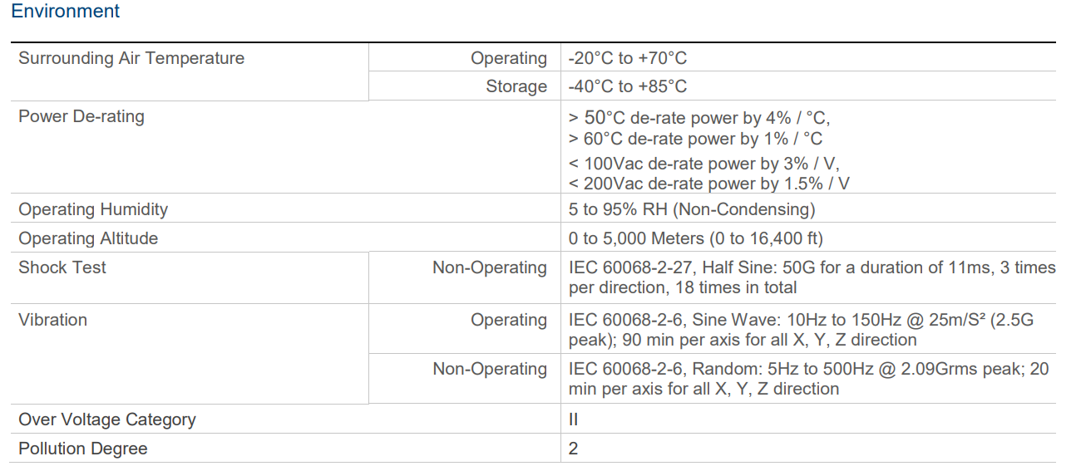
Task: Select the Storage row label
Action: [516, 86]
